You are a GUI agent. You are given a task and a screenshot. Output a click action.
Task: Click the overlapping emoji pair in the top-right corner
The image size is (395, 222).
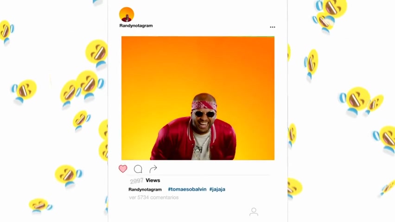pos(329,15)
